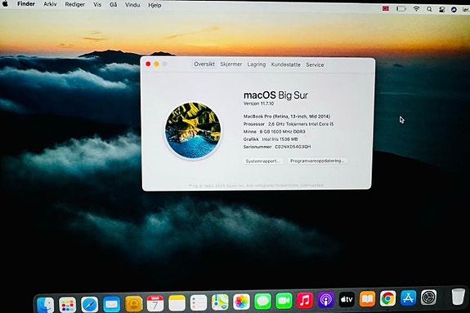Open the Rediger menu

tap(75, 5)
